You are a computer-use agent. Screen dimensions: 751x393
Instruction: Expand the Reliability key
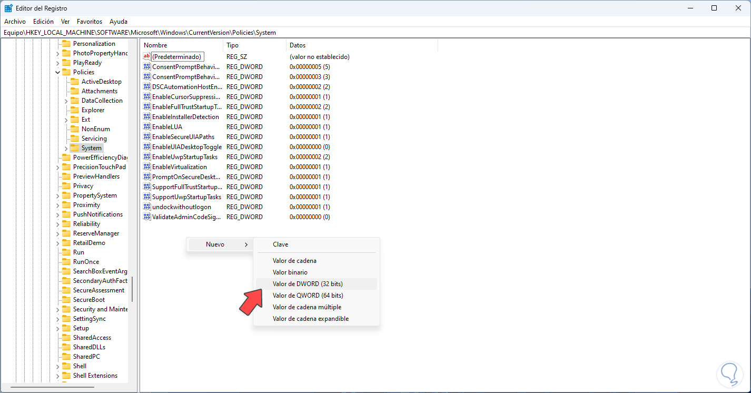click(x=57, y=224)
